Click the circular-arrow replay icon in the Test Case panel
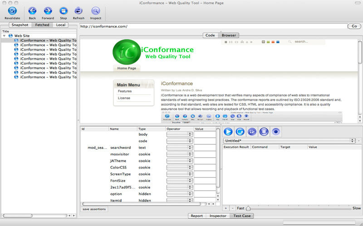This screenshot has width=363, height=226. pyautogui.click(x=240, y=132)
